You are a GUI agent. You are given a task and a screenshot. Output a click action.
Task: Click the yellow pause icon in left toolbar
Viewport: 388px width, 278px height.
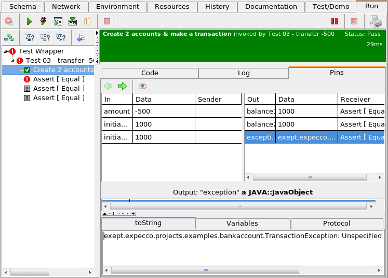tap(87, 22)
